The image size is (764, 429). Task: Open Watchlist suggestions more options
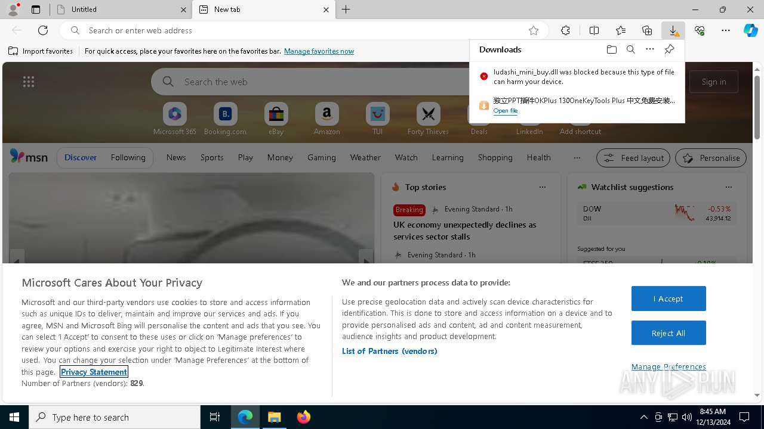pos(729,187)
